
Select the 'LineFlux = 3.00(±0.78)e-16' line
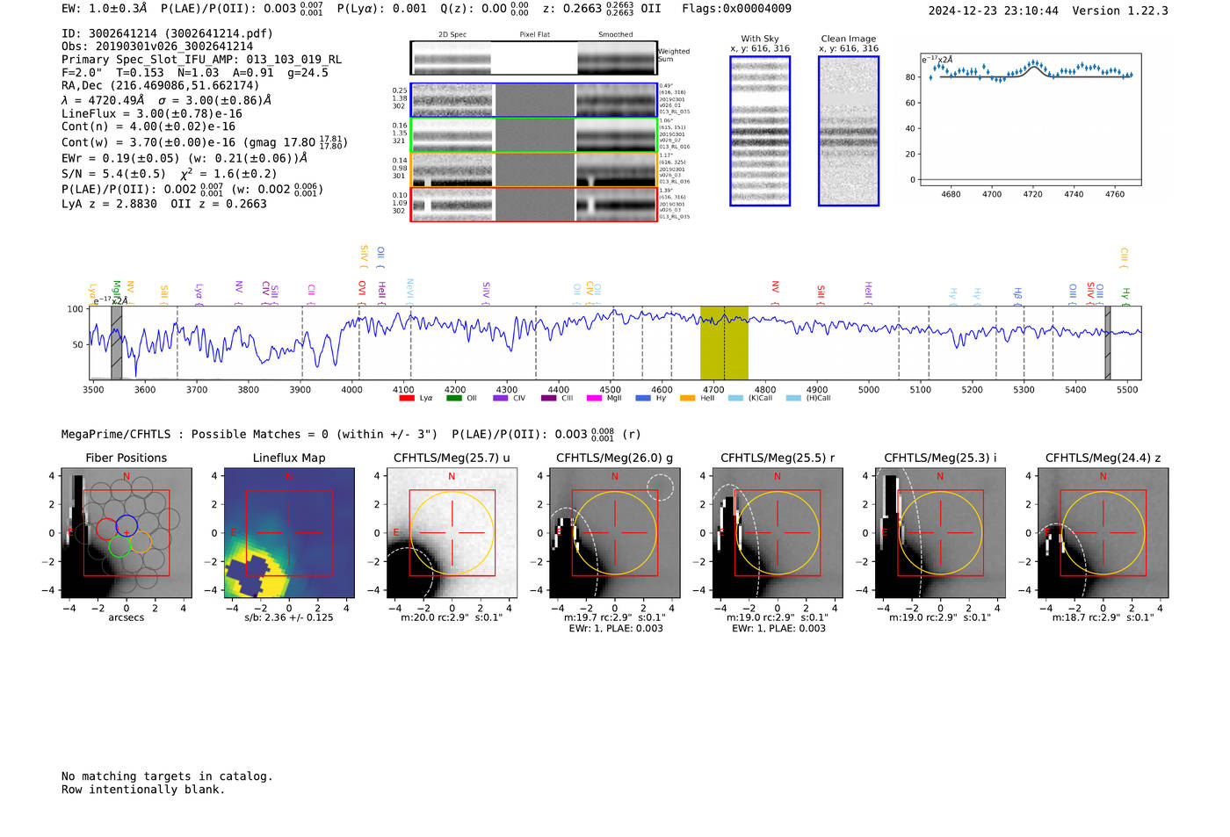[152, 114]
